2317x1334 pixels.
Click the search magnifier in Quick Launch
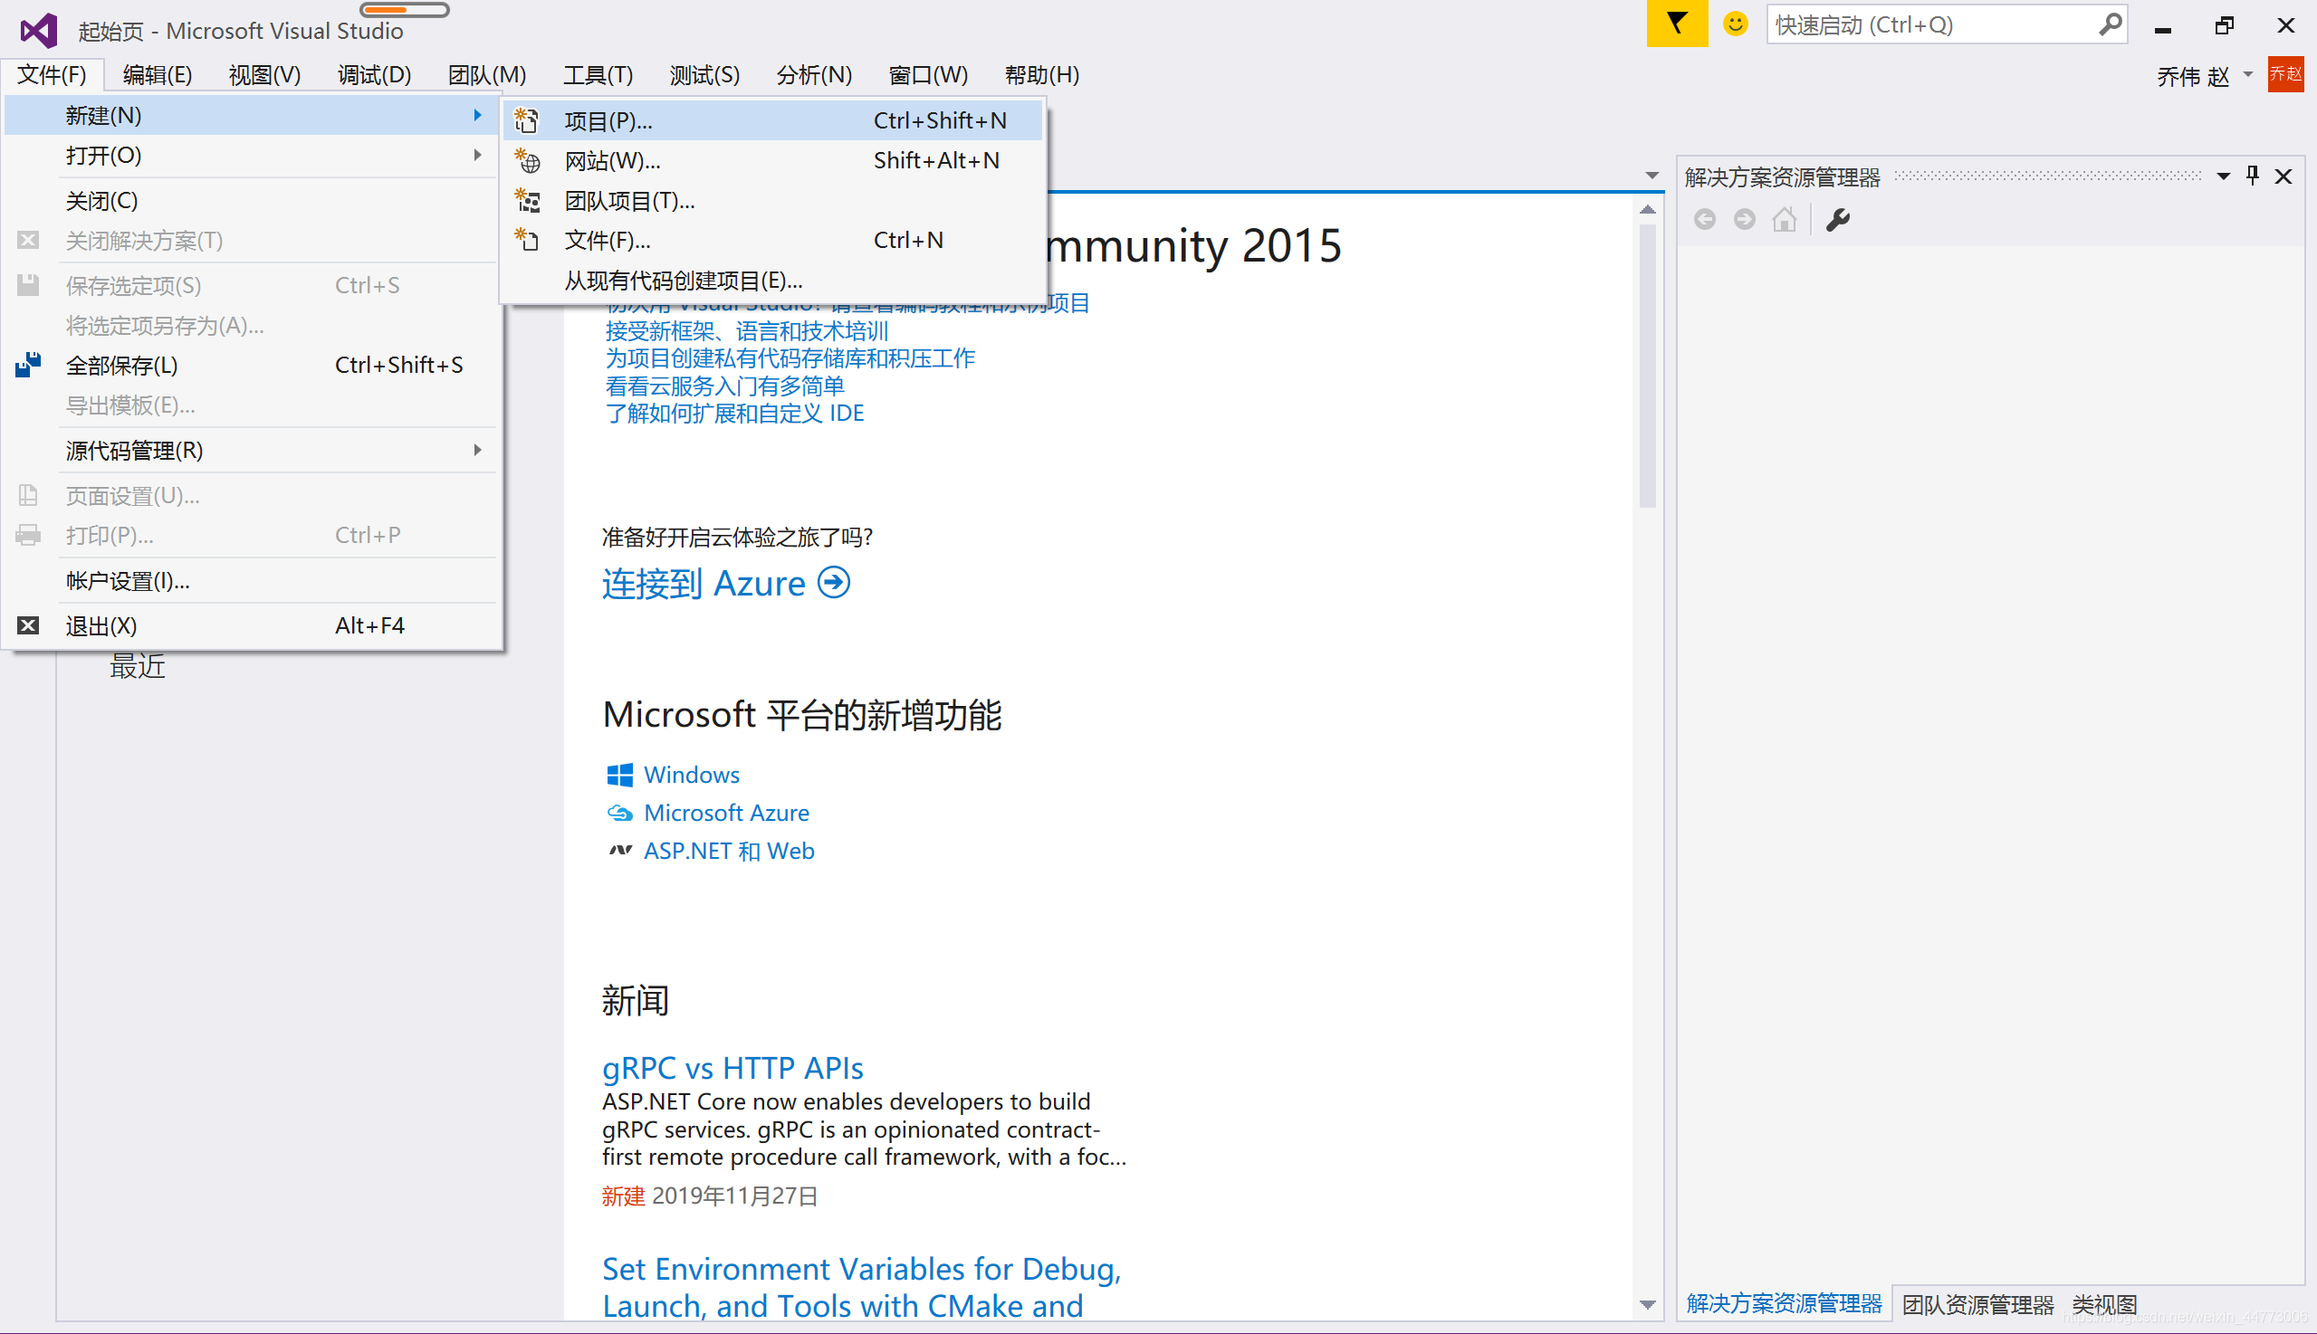click(x=2110, y=24)
